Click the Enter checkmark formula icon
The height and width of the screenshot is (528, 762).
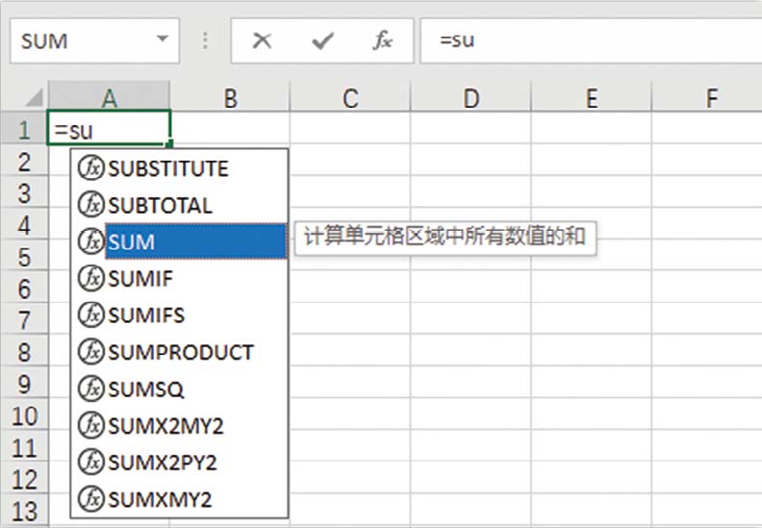322,41
